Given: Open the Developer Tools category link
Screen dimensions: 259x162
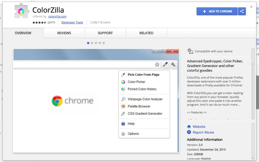Looking at the screenshot, I should [x=72, y=22].
